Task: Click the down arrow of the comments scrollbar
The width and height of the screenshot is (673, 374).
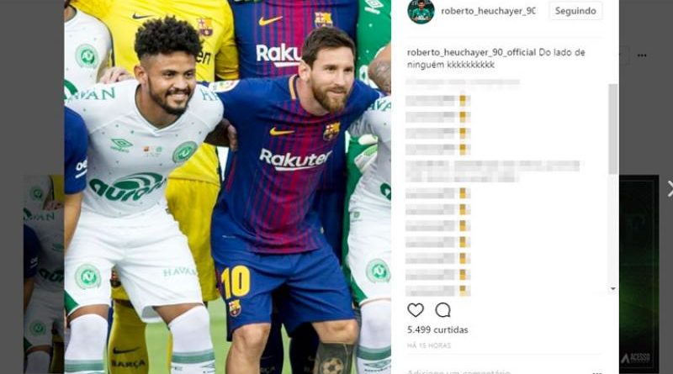Action: [613, 288]
